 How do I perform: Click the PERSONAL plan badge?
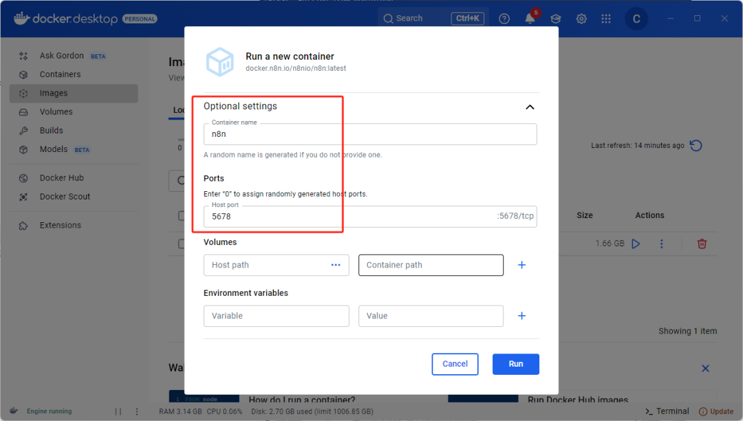(x=140, y=19)
